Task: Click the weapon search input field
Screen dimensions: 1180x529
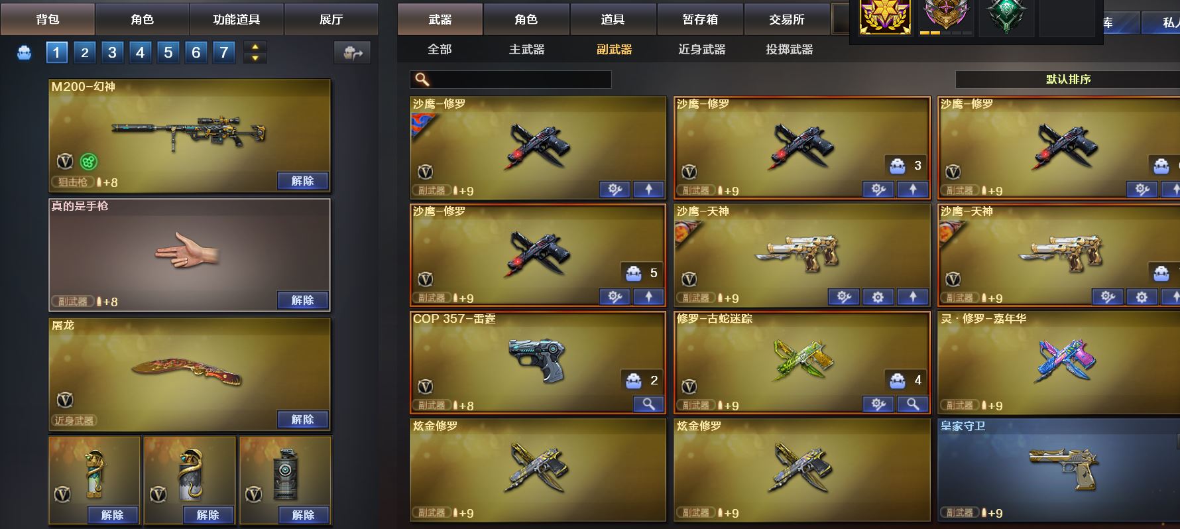Action: [510, 80]
